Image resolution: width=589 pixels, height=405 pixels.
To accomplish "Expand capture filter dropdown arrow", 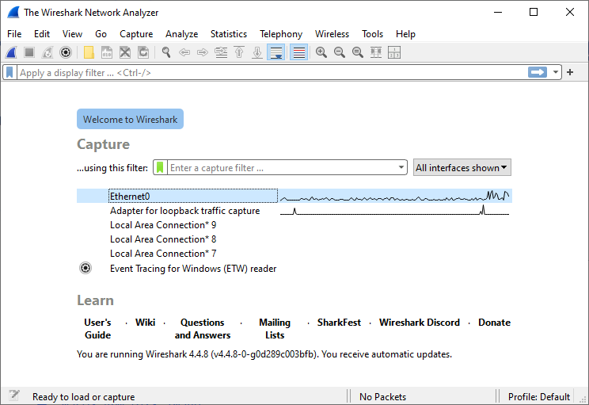I will coord(401,167).
